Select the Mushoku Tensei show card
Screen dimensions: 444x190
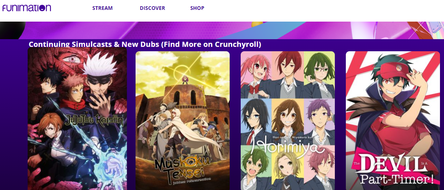click(182, 120)
